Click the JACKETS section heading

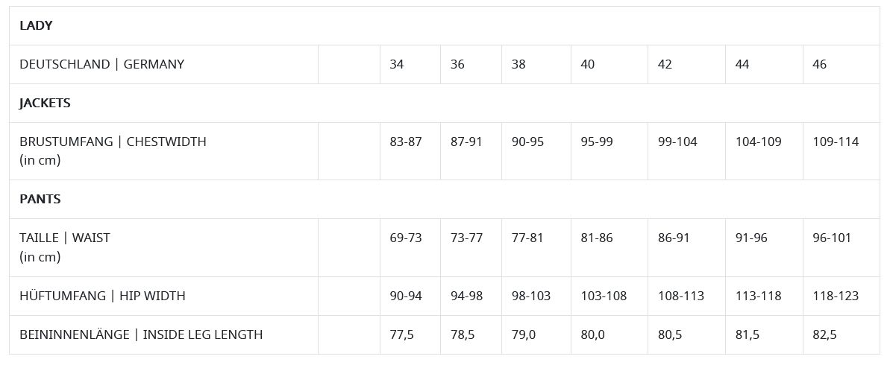pos(45,103)
